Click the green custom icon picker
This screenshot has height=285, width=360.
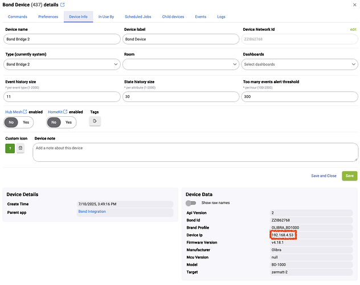pos(10,148)
